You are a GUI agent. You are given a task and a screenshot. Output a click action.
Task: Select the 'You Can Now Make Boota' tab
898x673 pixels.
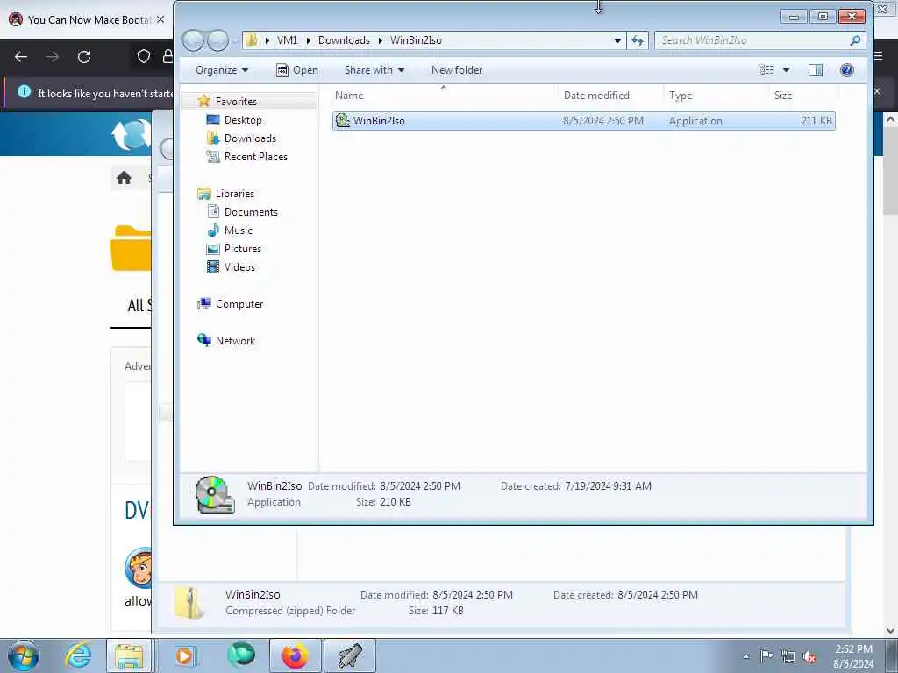pos(86,19)
